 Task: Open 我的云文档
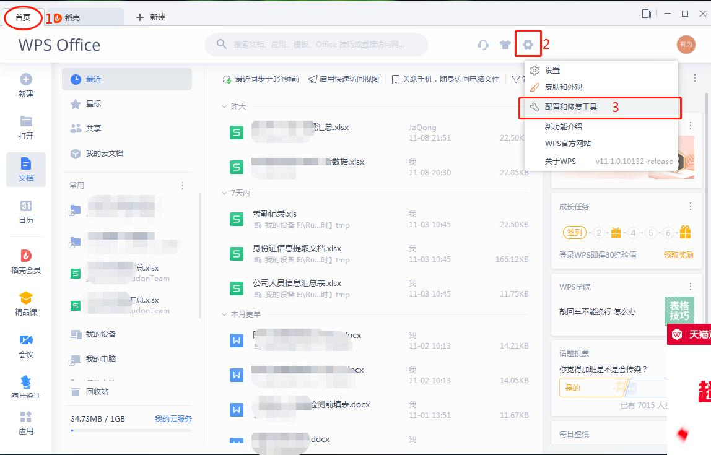[x=127, y=153]
